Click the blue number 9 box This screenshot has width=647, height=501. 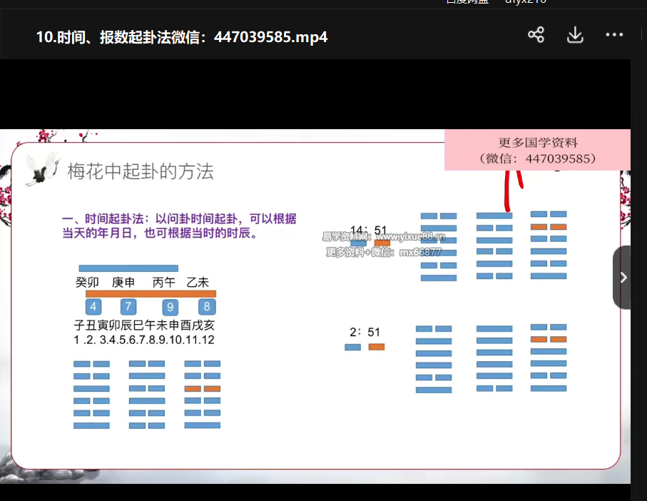click(x=170, y=307)
